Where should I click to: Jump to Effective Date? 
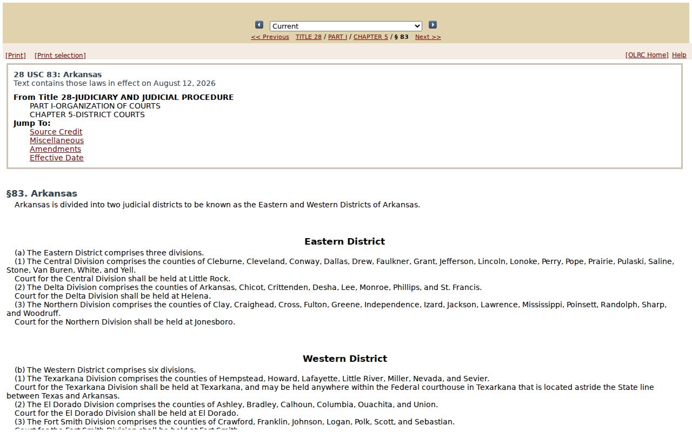(57, 158)
